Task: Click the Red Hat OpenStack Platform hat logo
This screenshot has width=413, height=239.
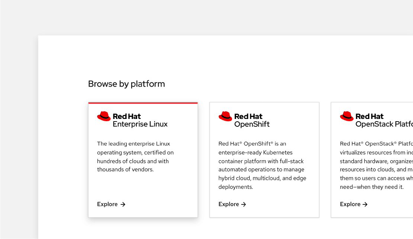Action: pos(346,116)
